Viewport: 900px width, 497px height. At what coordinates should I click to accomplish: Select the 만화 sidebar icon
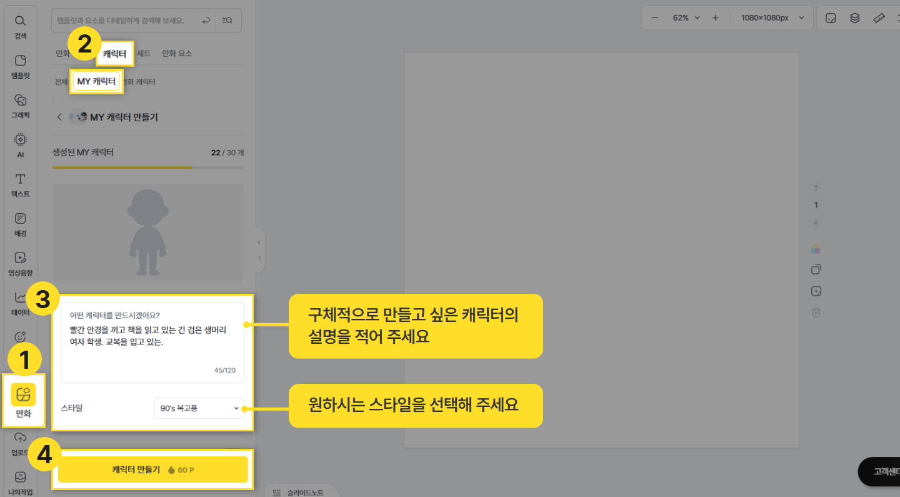[23, 401]
